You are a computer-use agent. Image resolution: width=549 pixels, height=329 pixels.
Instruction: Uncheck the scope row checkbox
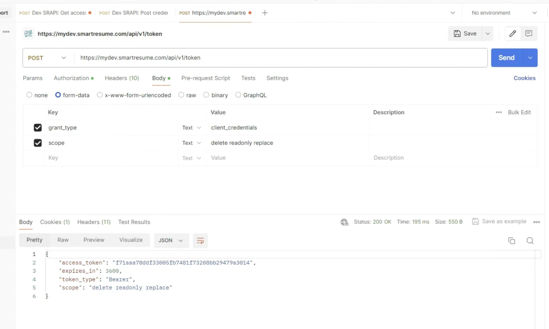(38, 143)
